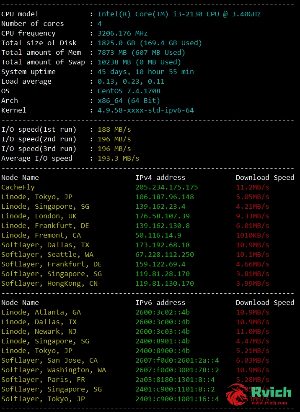300x412 pixels.
Task: Select the Softlayer, Washington, WA node
Action: pos(54,370)
